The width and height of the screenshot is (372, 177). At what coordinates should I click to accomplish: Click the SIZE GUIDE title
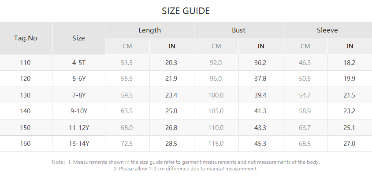click(x=186, y=11)
